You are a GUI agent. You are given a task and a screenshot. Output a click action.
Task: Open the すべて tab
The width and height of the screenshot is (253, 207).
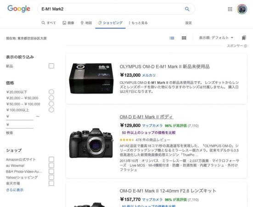pos(49,23)
